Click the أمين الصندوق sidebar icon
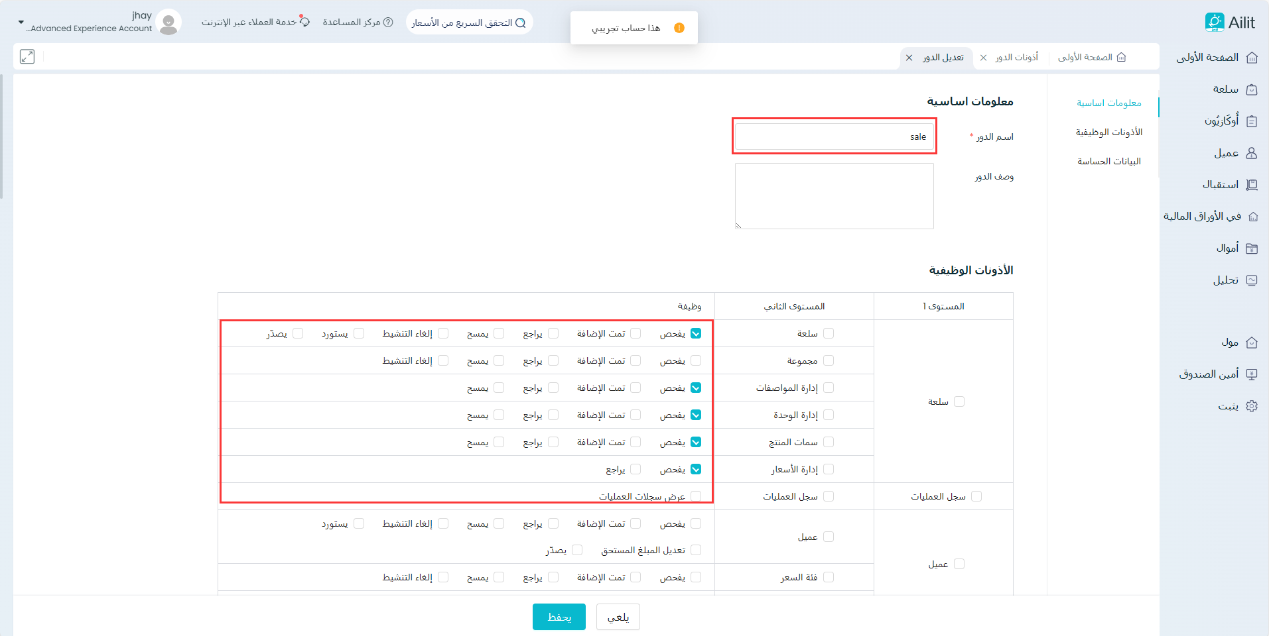The image size is (1269, 636). [x=1252, y=374]
